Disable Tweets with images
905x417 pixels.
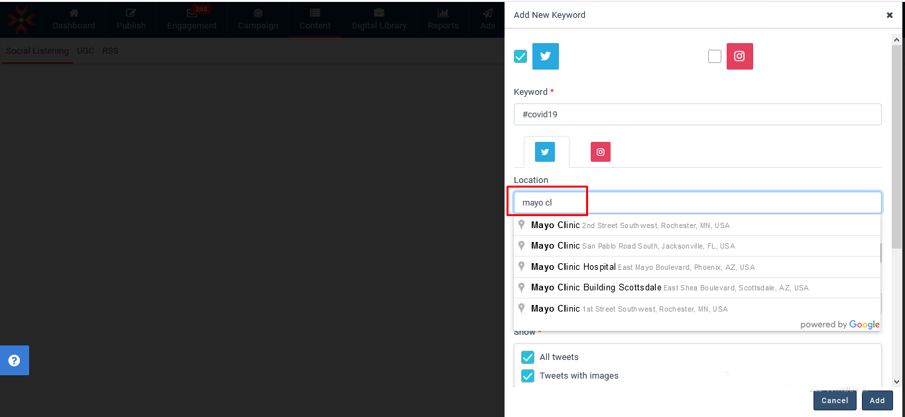(x=528, y=375)
